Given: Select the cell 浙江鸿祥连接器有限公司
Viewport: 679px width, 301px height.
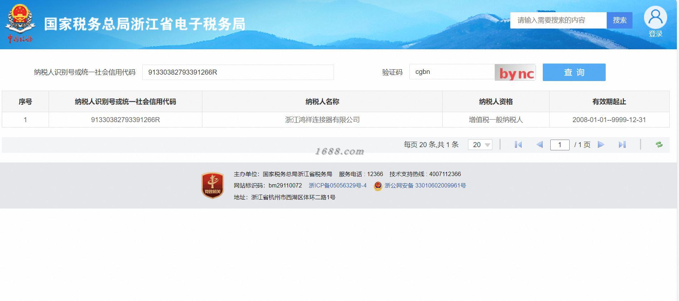Looking at the screenshot, I should [322, 120].
